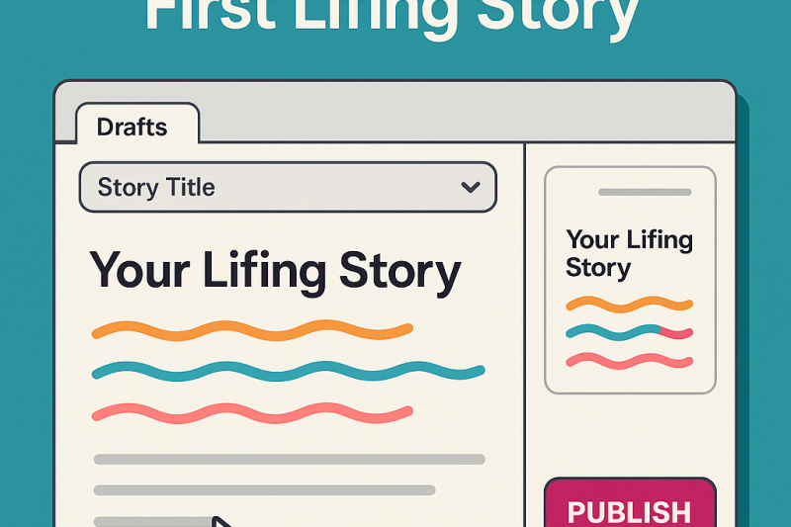
Task: Click the gray bar atop preview card
Action: [645, 192]
